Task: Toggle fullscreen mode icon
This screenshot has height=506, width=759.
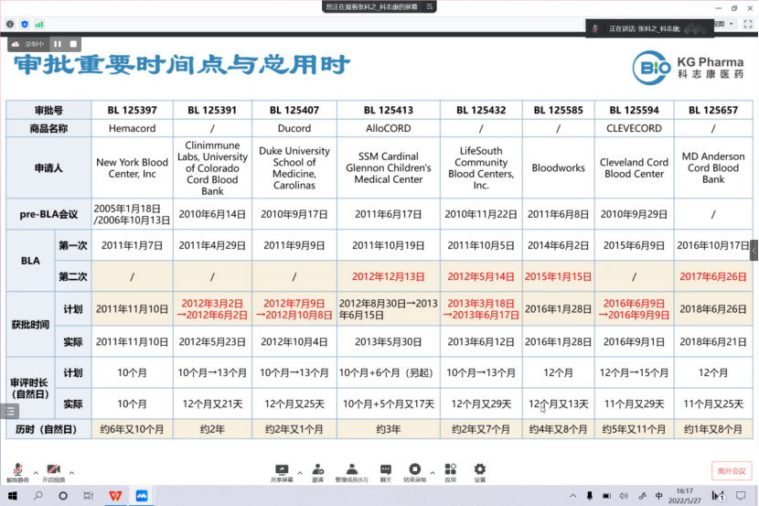Action: (x=748, y=24)
